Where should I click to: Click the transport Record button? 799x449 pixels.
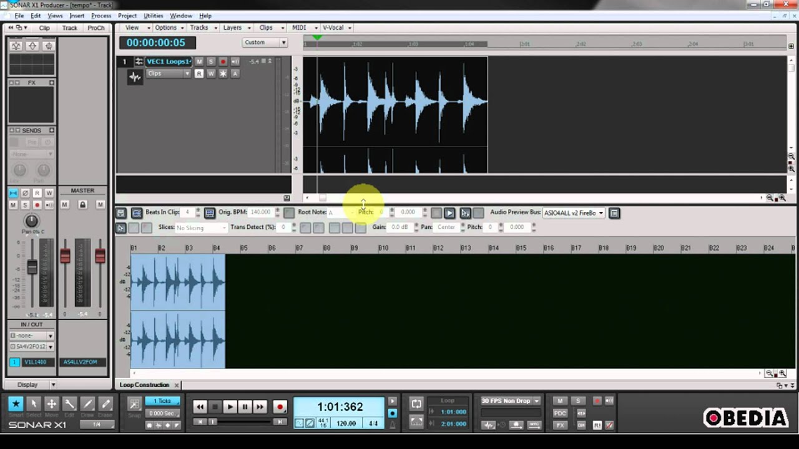pyautogui.click(x=280, y=407)
